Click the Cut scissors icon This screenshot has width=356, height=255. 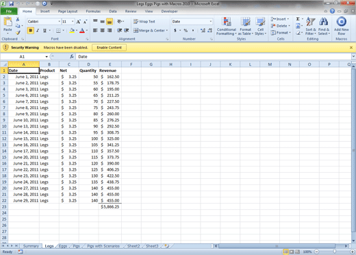pos(18,19)
